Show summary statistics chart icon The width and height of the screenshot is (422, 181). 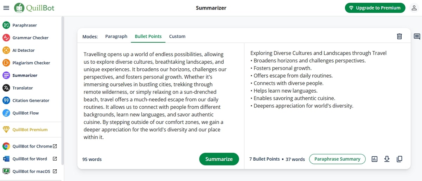[x=375, y=159]
